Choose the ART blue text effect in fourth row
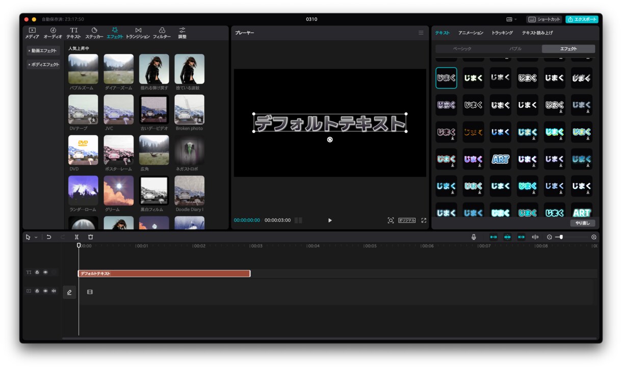Screen dimensions: 622x369 pyautogui.click(x=500, y=159)
